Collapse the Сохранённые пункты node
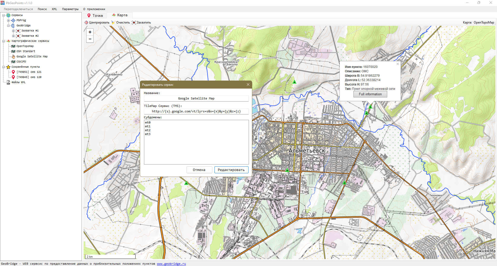497x266 pixels. [4, 67]
